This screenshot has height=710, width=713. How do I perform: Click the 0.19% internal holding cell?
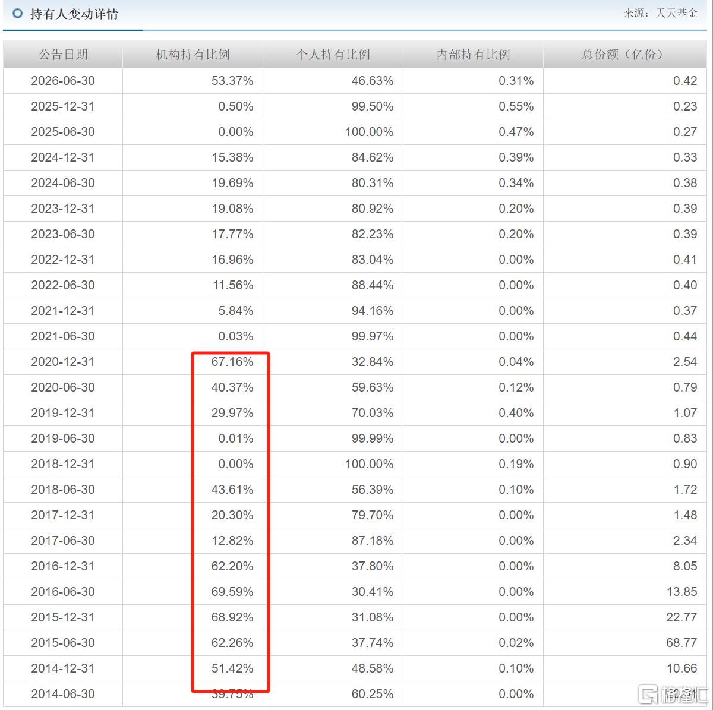(516, 464)
